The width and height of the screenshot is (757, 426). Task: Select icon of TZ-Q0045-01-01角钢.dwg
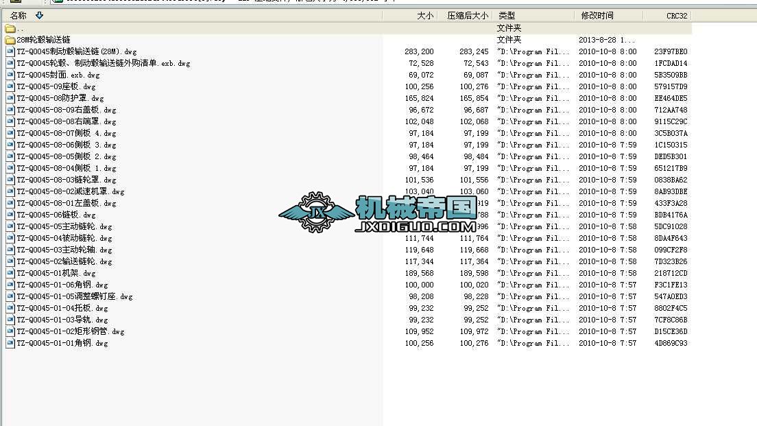click(x=10, y=343)
